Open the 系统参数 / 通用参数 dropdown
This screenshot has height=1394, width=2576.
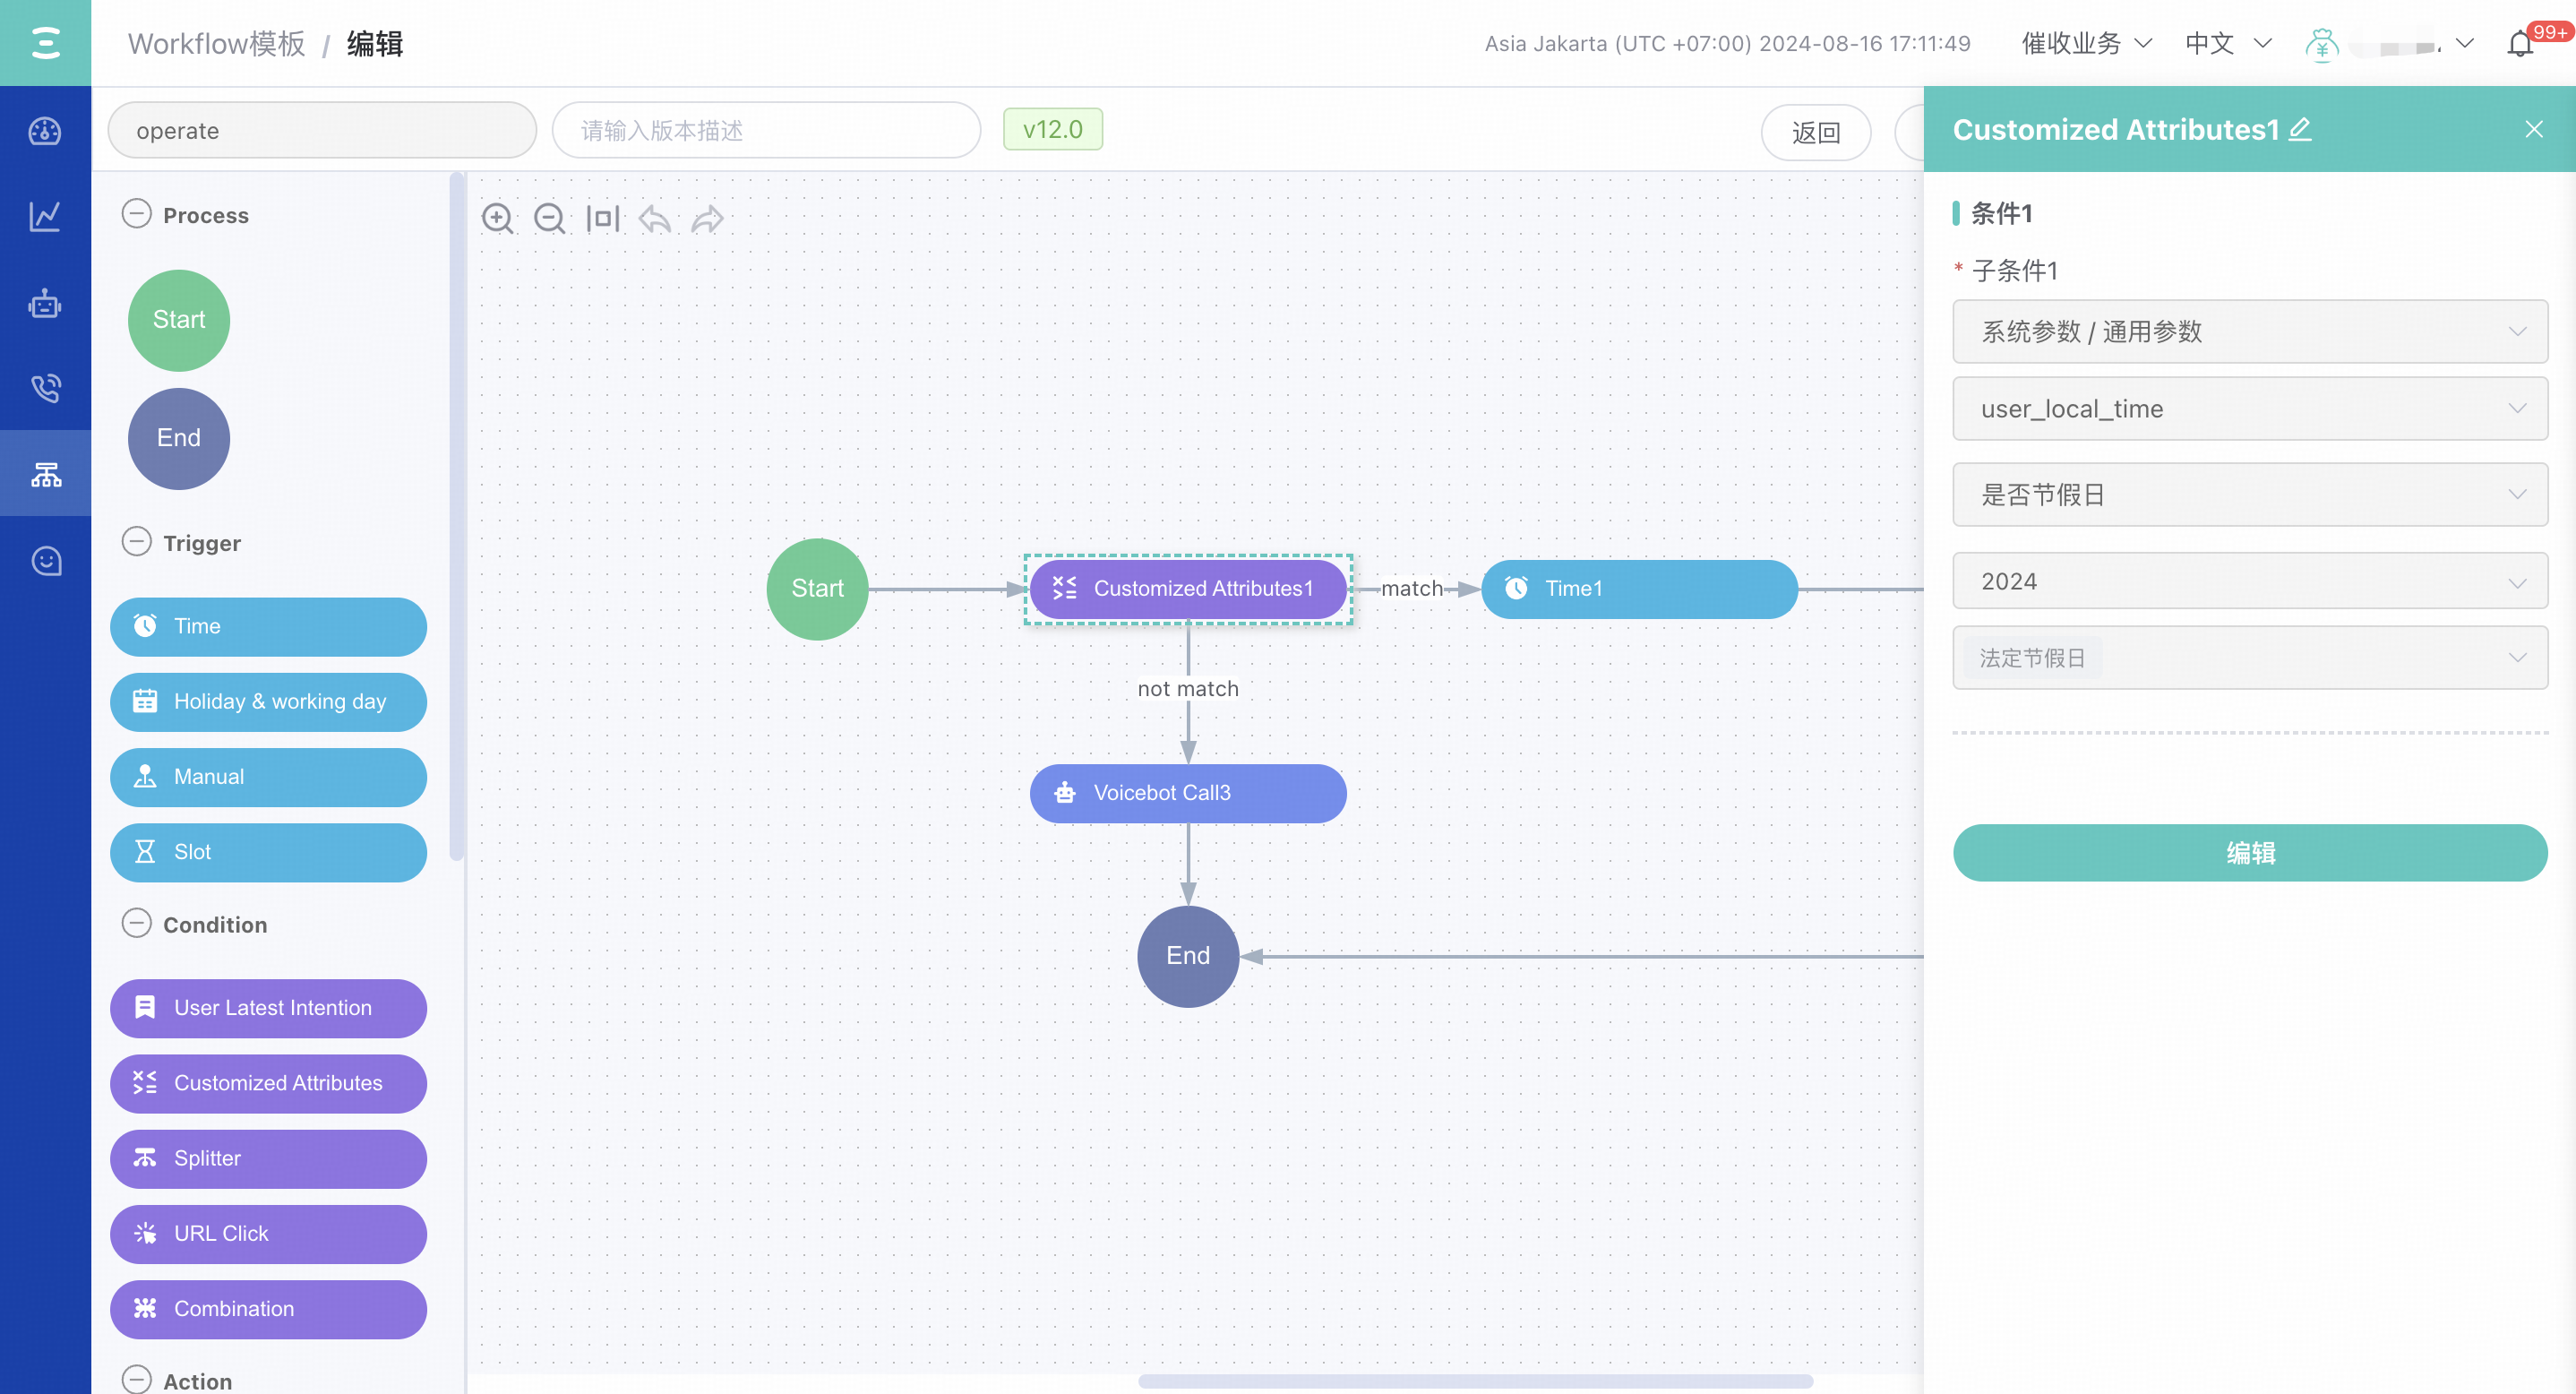pyautogui.click(x=2250, y=331)
